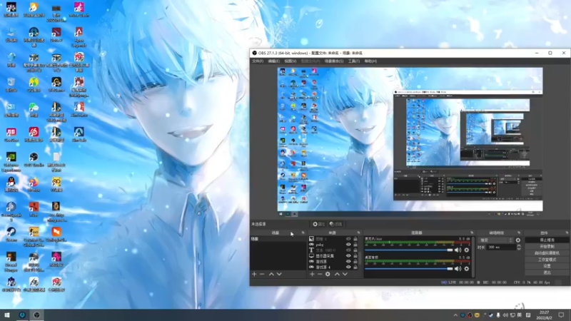Move scene up in Scenes panel
Screen dimensions: 571x321
271,274
